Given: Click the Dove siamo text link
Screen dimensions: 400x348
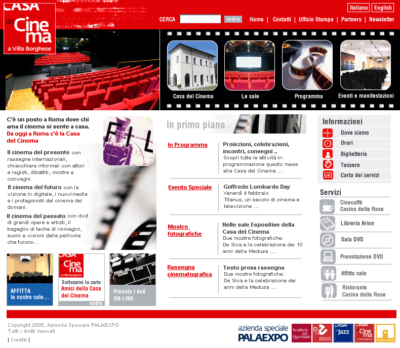Looking at the screenshot, I should tap(354, 133).
